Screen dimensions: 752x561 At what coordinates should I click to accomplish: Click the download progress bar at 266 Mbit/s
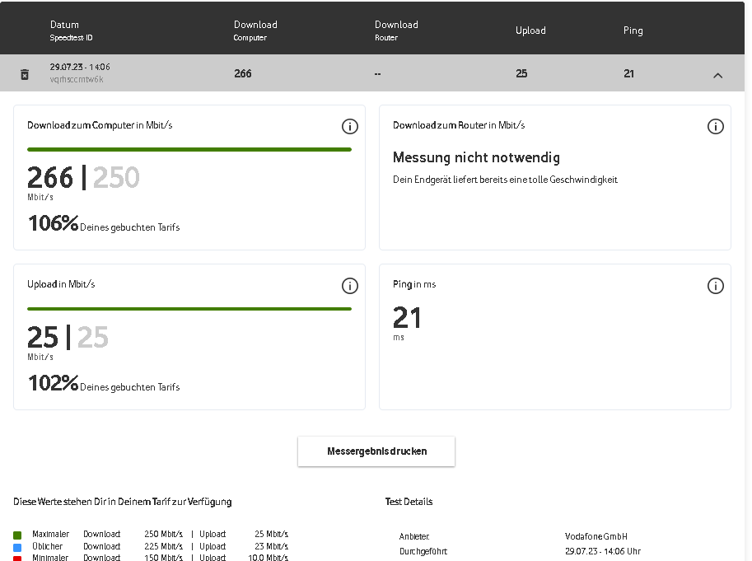(x=189, y=150)
